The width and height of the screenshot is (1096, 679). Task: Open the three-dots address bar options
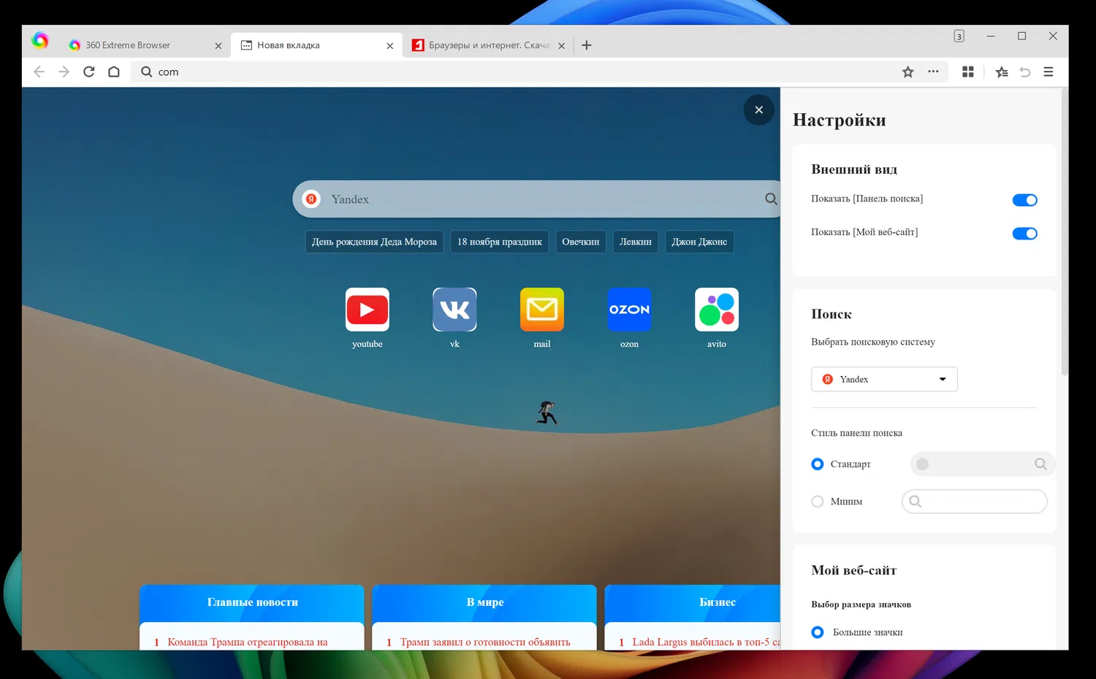933,72
